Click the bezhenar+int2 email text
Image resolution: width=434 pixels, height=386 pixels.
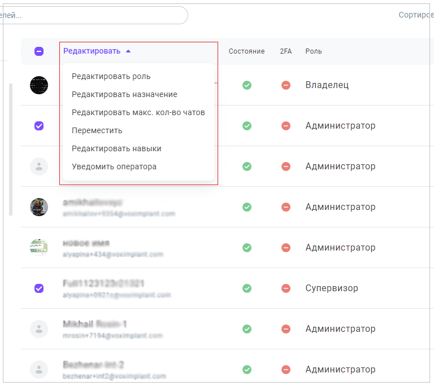114,376
